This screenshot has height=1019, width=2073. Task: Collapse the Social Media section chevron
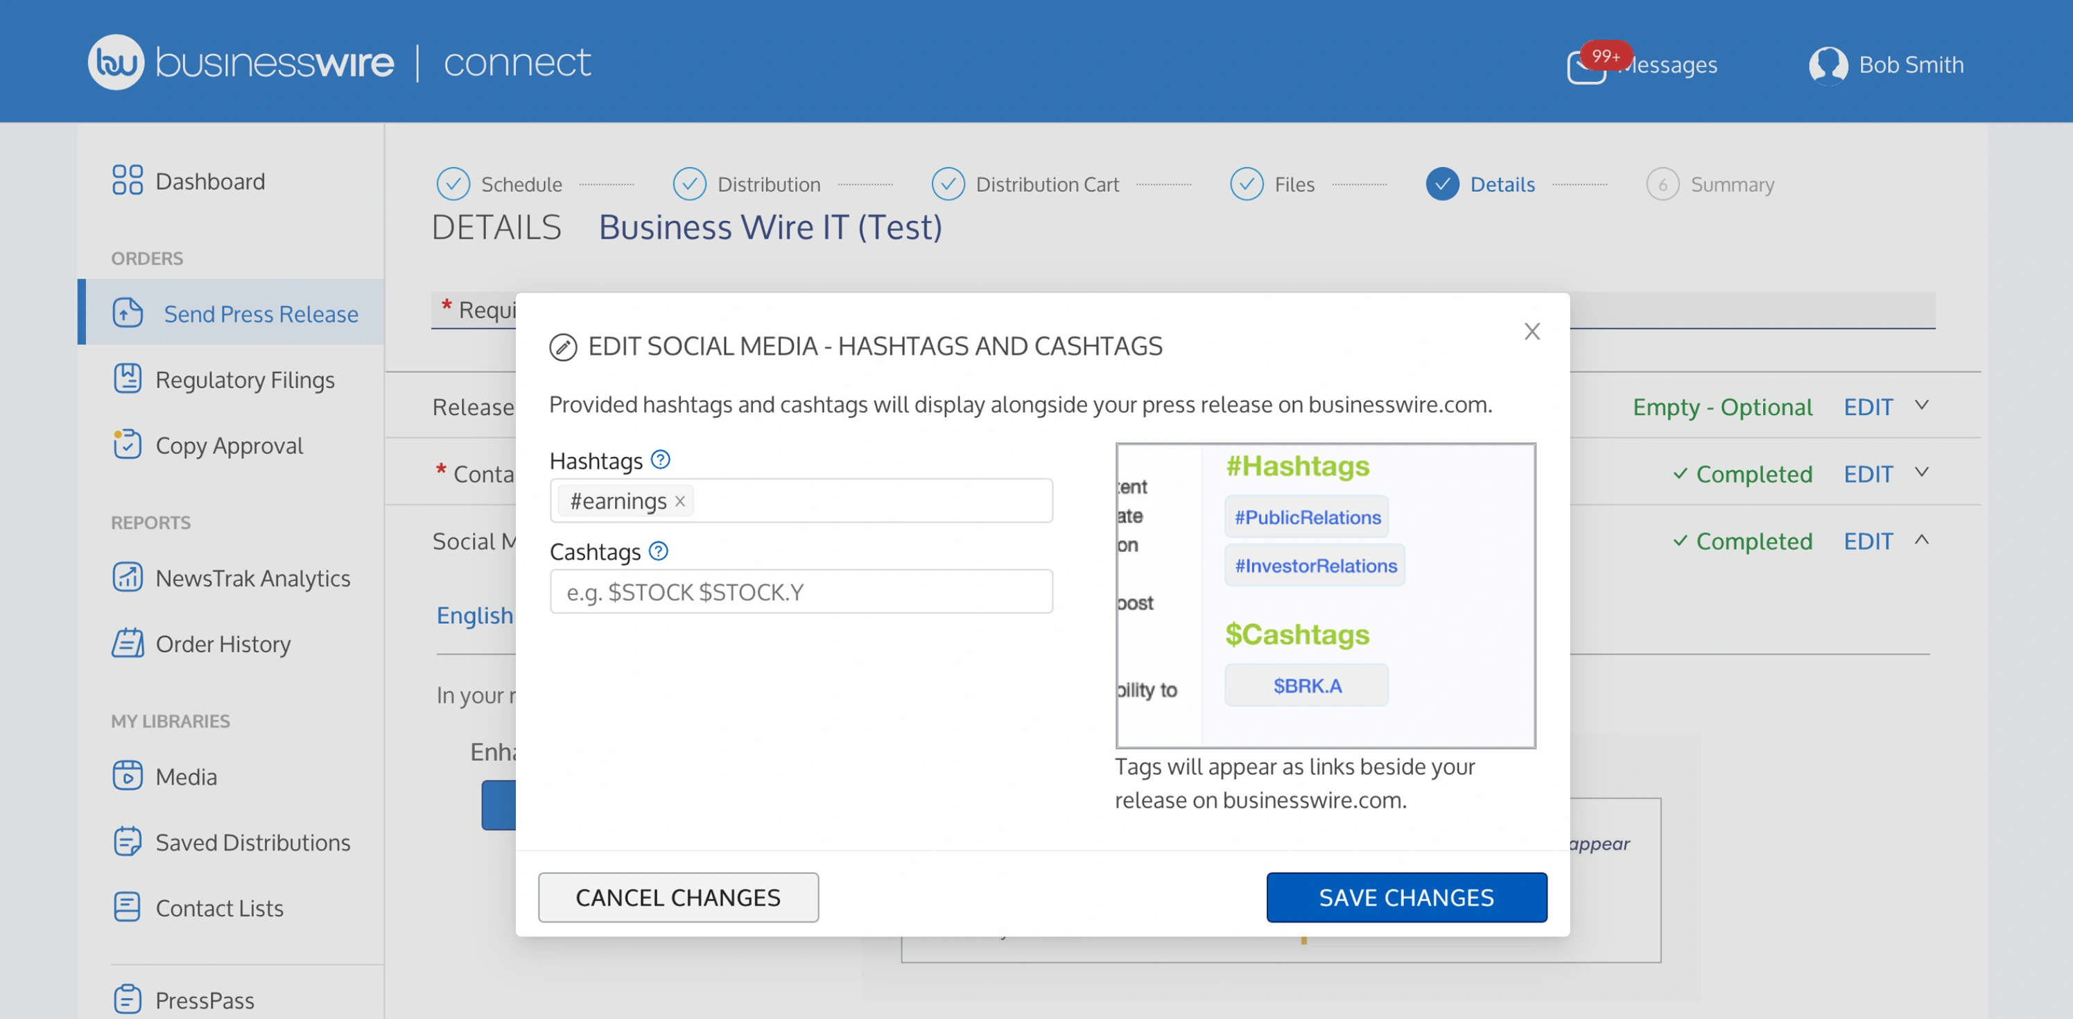pos(1922,540)
